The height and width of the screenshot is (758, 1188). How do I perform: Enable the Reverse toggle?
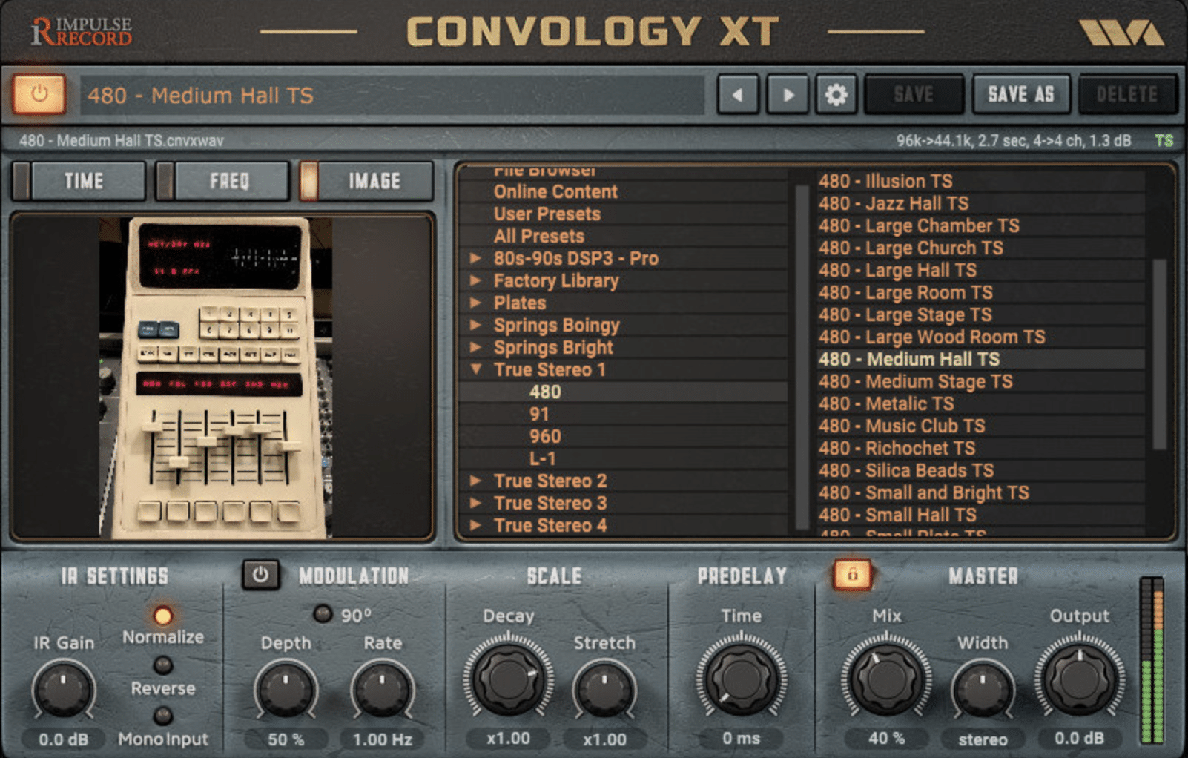pyautogui.click(x=162, y=665)
